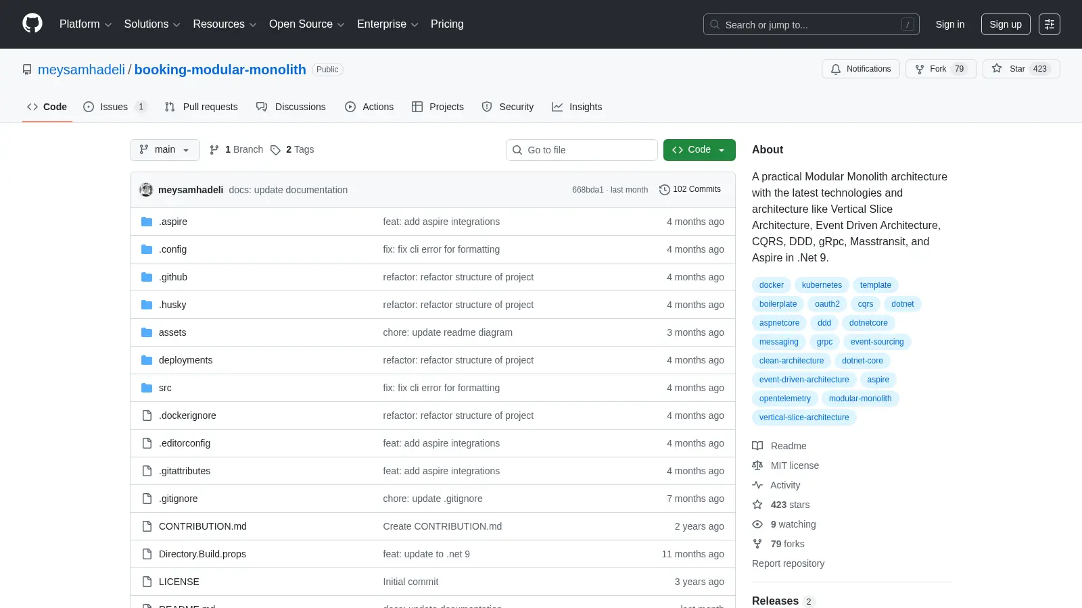
Task: Click the folder icon for .config
Action: (147, 249)
